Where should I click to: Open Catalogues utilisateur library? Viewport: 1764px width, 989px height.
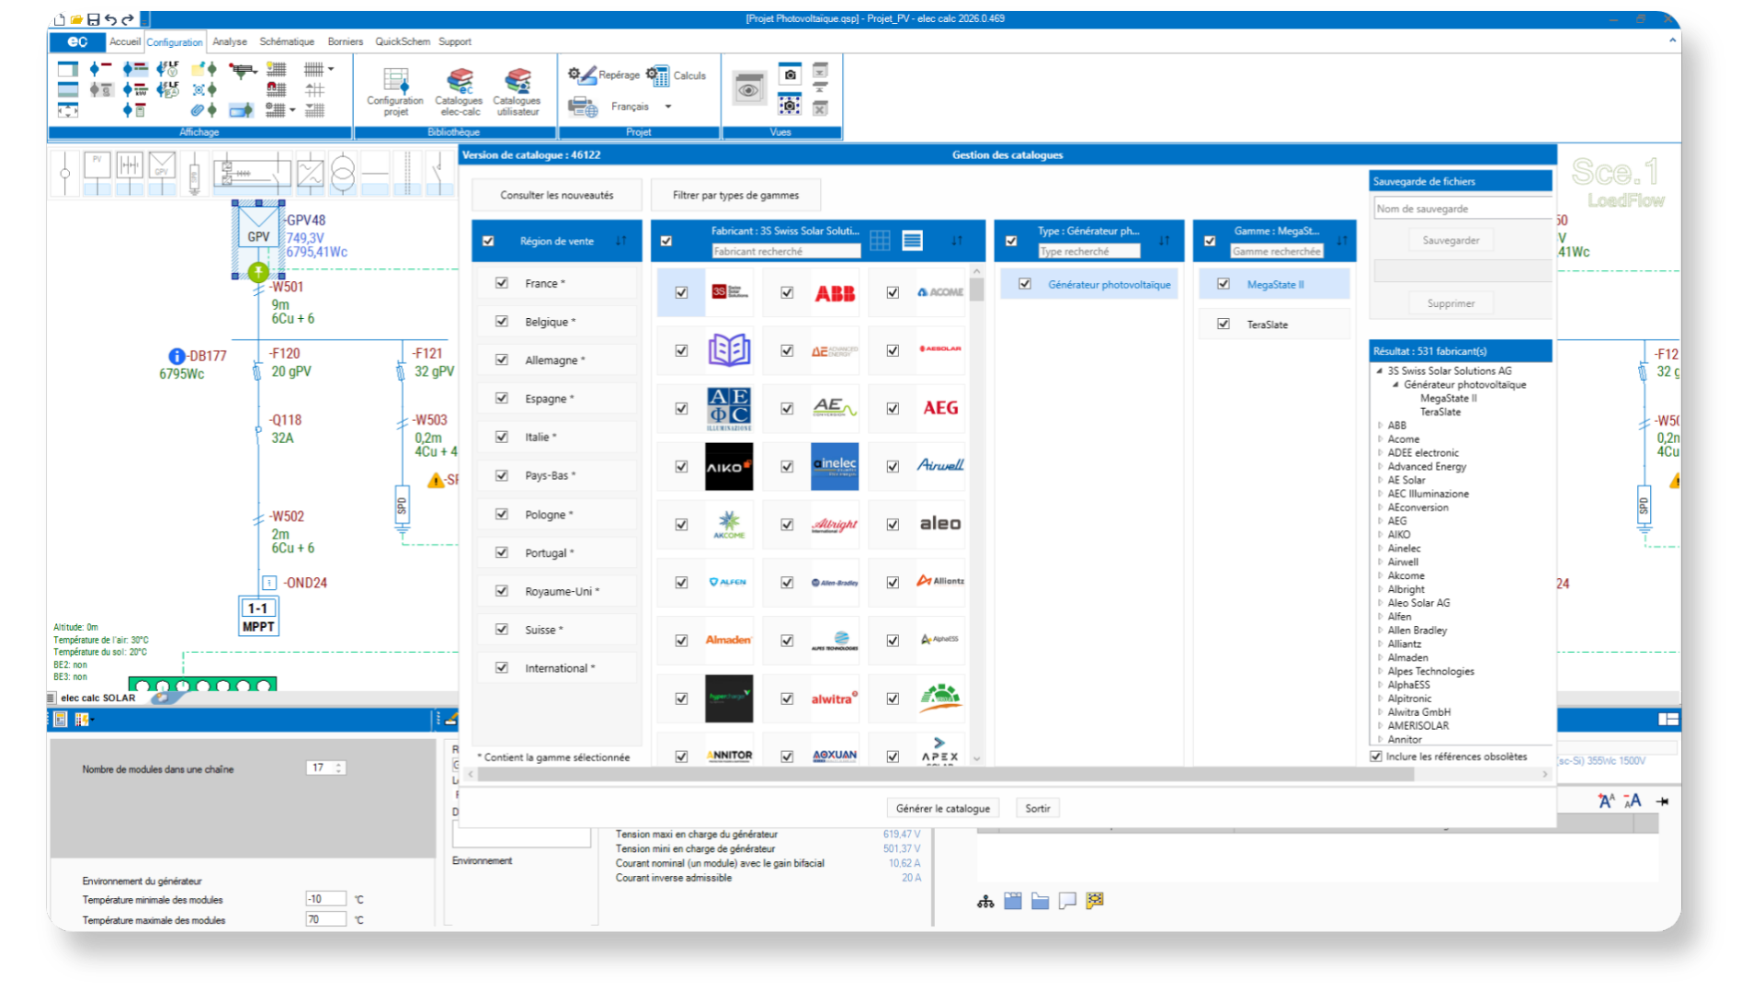(518, 84)
